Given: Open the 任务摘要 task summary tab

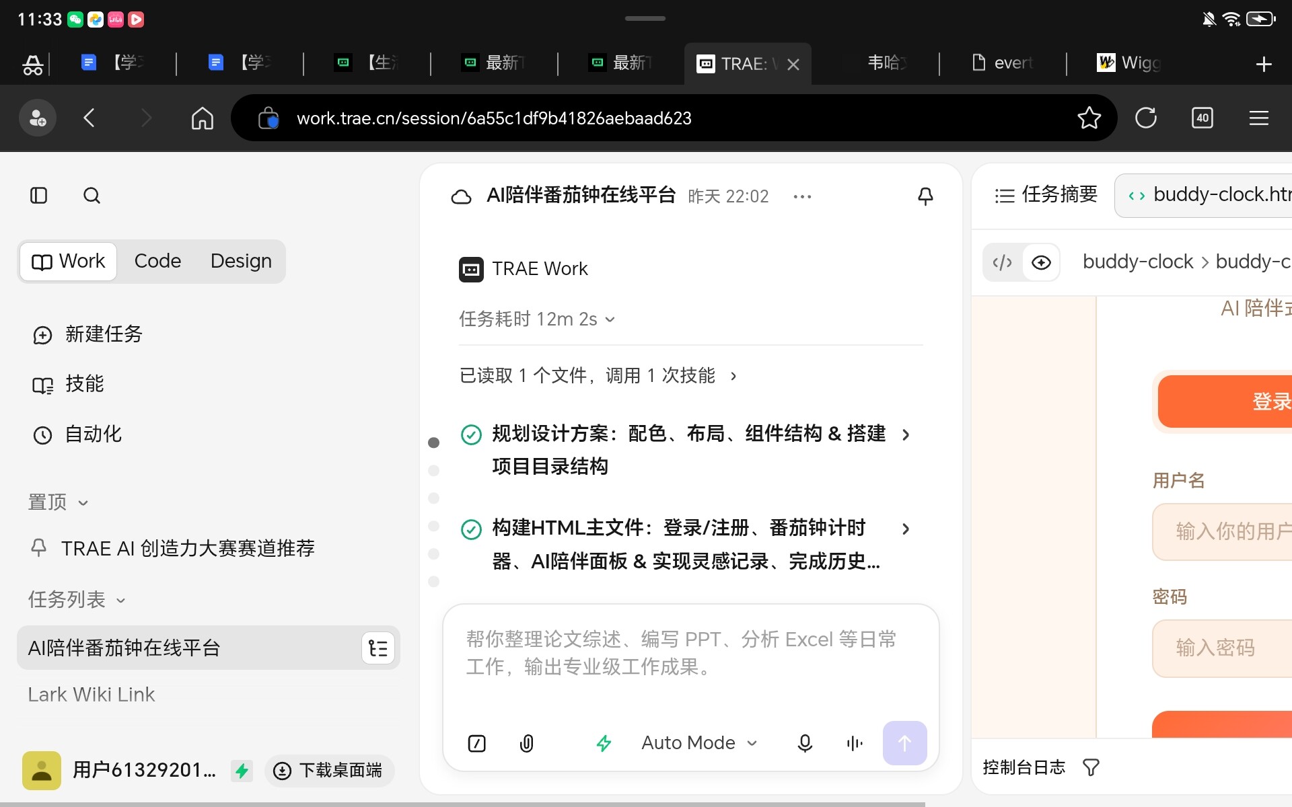Looking at the screenshot, I should pyautogui.click(x=1046, y=195).
